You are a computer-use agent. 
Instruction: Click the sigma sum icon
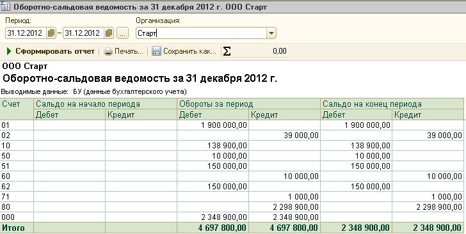pyautogui.click(x=227, y=51)
